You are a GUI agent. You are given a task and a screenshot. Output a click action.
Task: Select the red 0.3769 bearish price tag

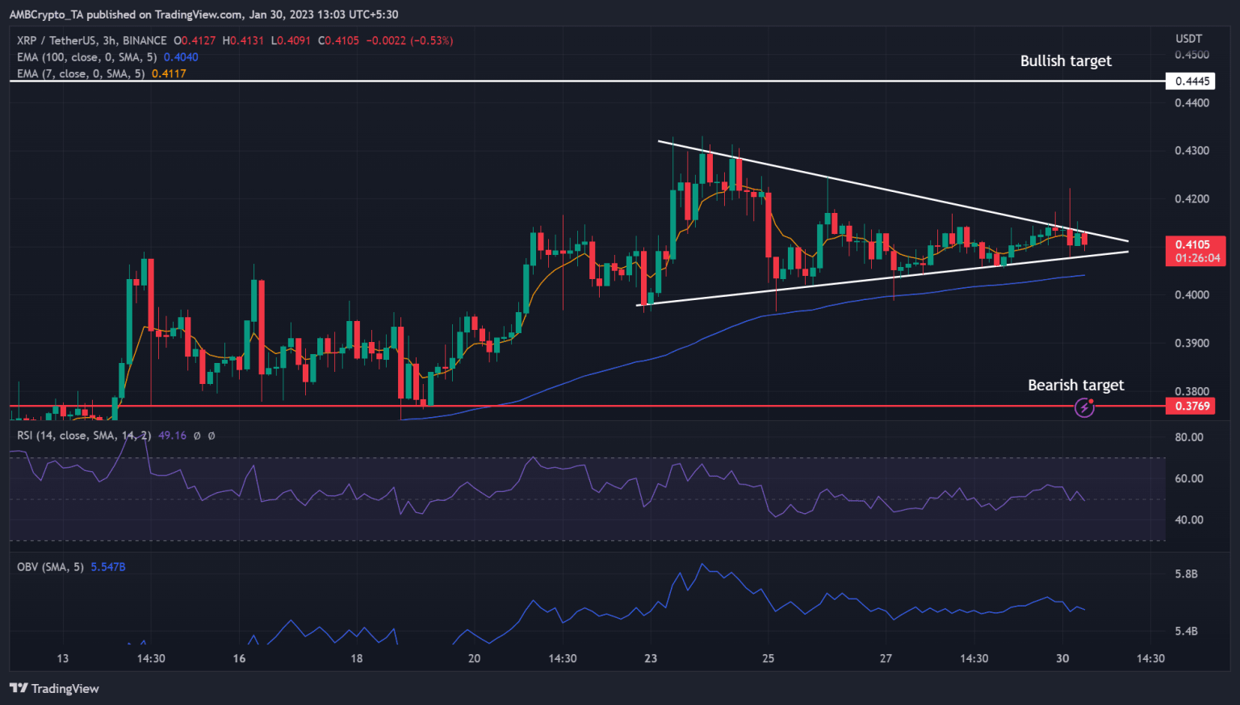(1189, 407)
